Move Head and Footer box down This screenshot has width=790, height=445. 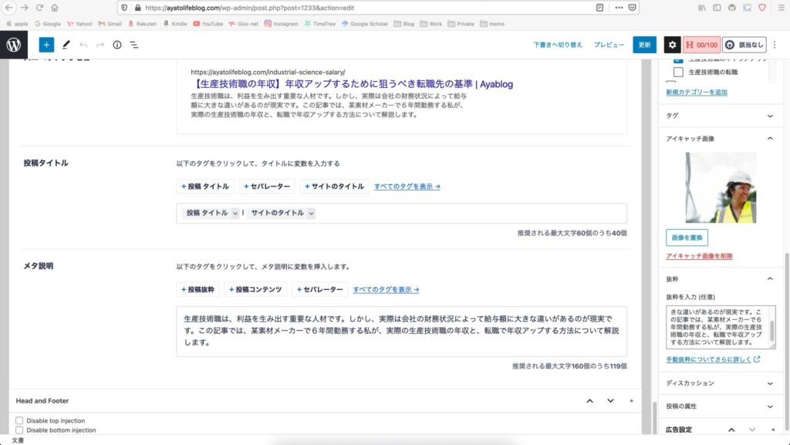point(610,401)
